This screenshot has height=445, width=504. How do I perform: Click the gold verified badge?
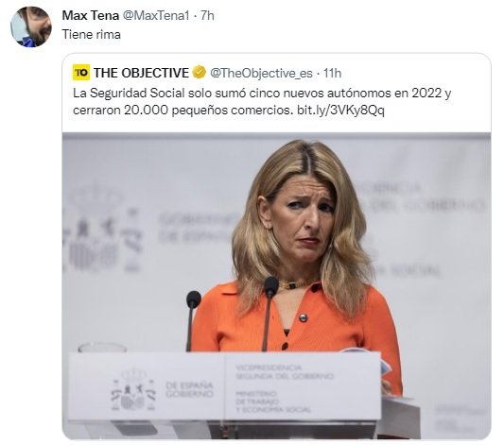200,72
